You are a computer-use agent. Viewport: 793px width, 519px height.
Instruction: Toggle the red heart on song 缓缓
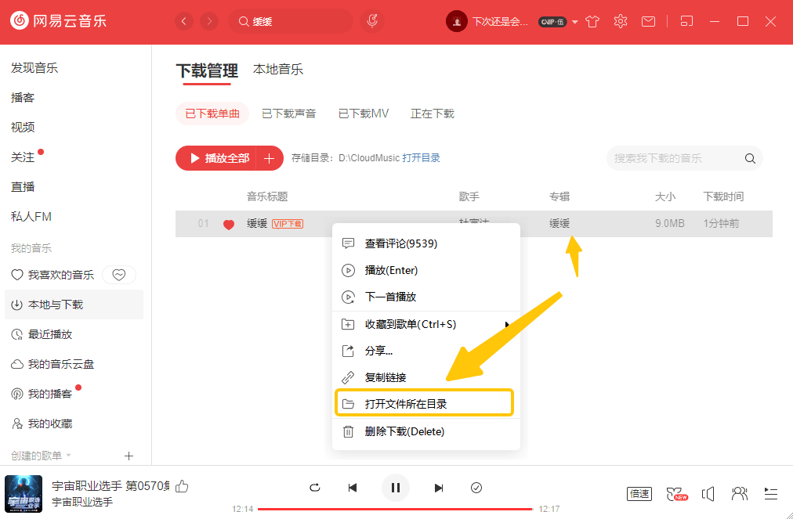click(227, 223)
